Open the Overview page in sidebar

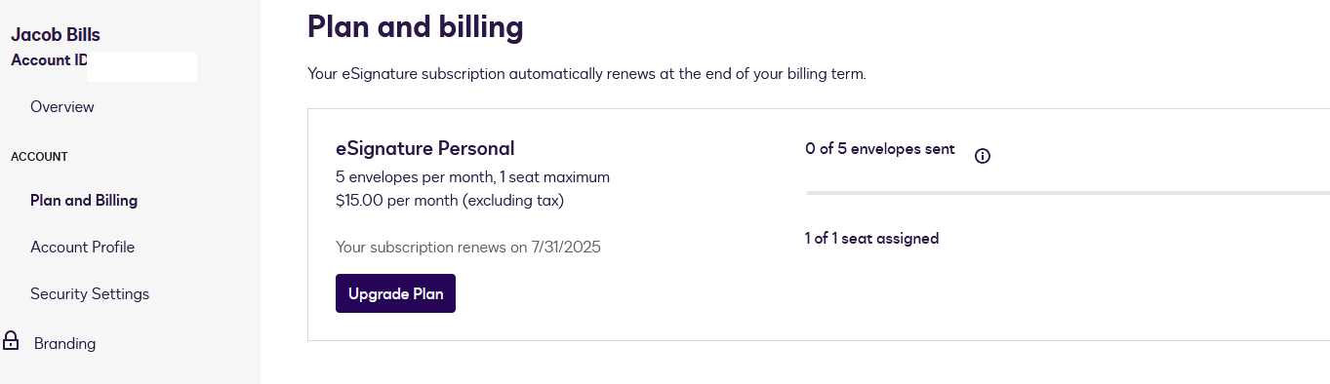tap(62, 106)
